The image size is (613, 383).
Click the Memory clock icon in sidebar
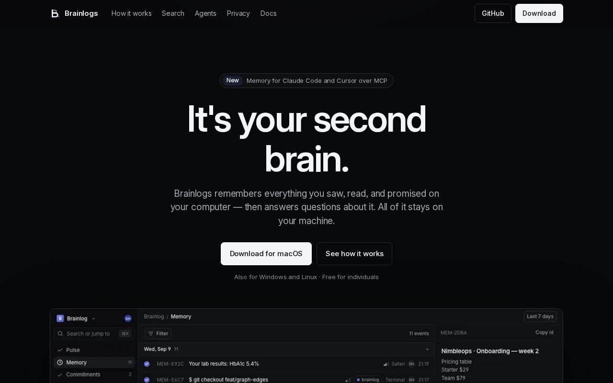(60, 362)
